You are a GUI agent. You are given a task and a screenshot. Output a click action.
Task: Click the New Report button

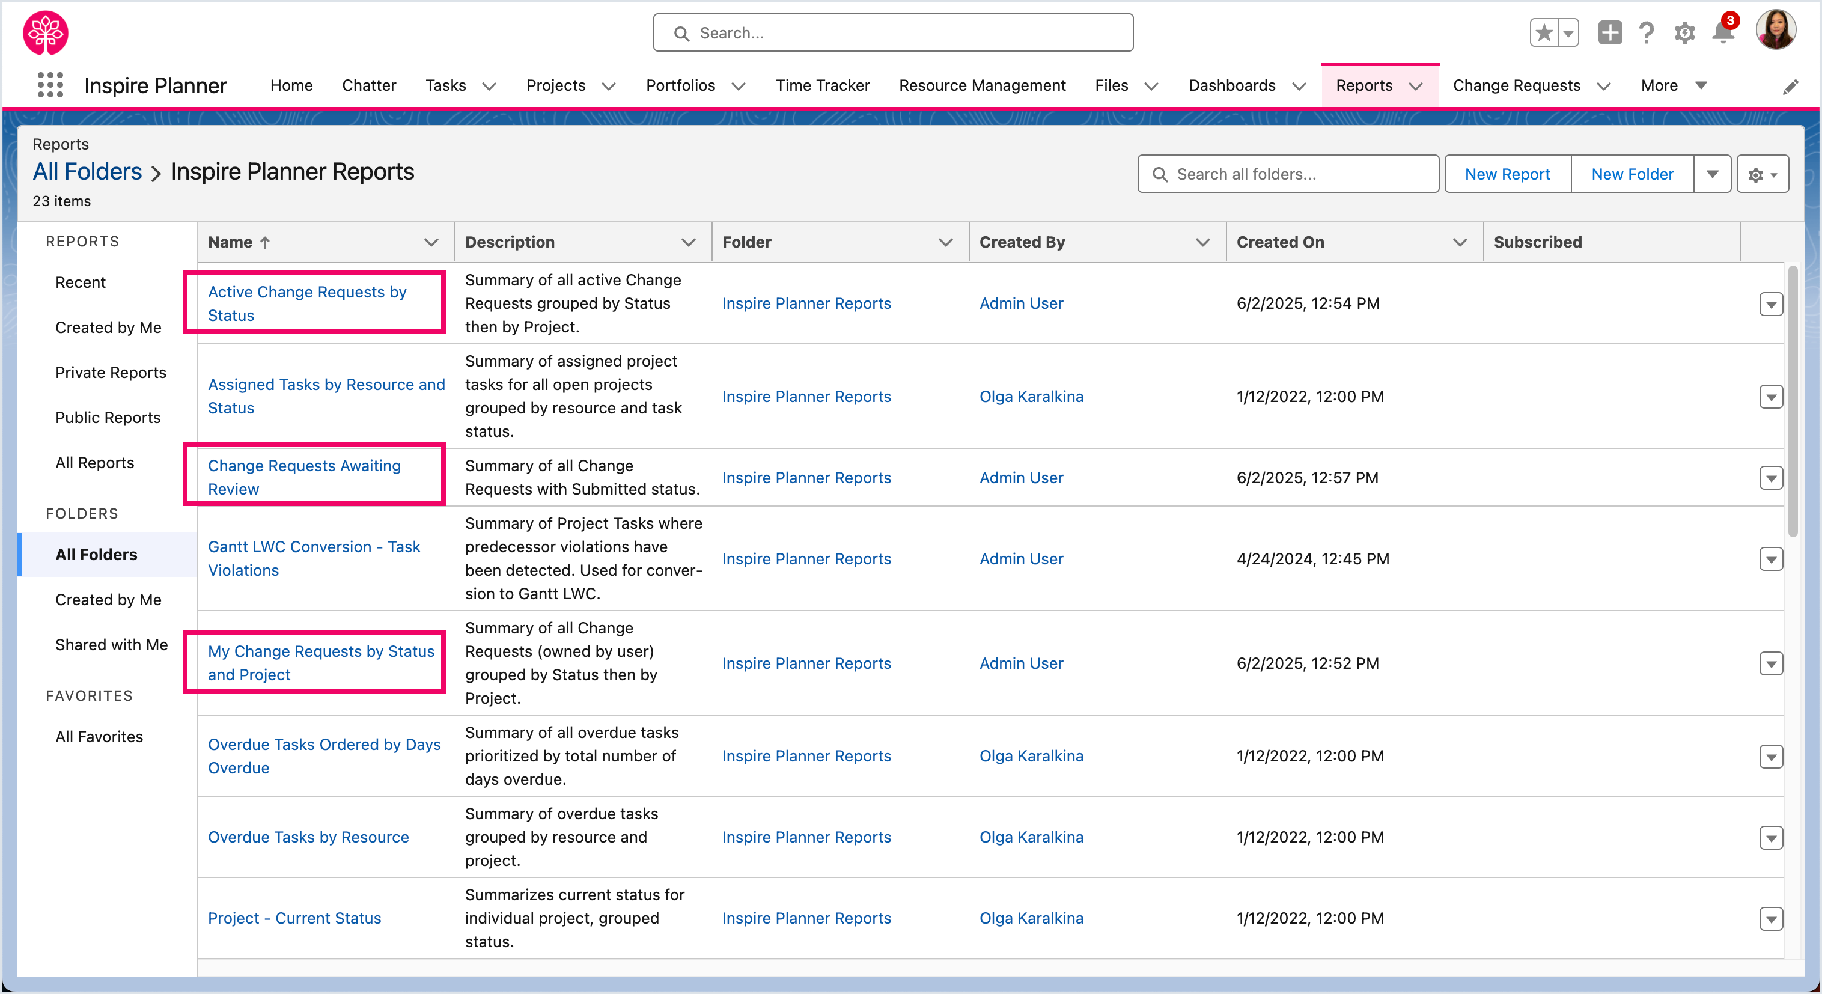click(1507, 174)
